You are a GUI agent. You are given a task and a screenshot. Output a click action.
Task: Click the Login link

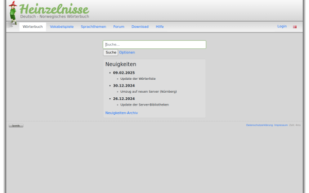coord(282,26)
